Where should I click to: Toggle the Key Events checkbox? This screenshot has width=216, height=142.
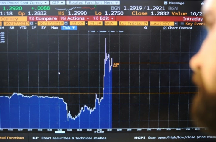182,24
